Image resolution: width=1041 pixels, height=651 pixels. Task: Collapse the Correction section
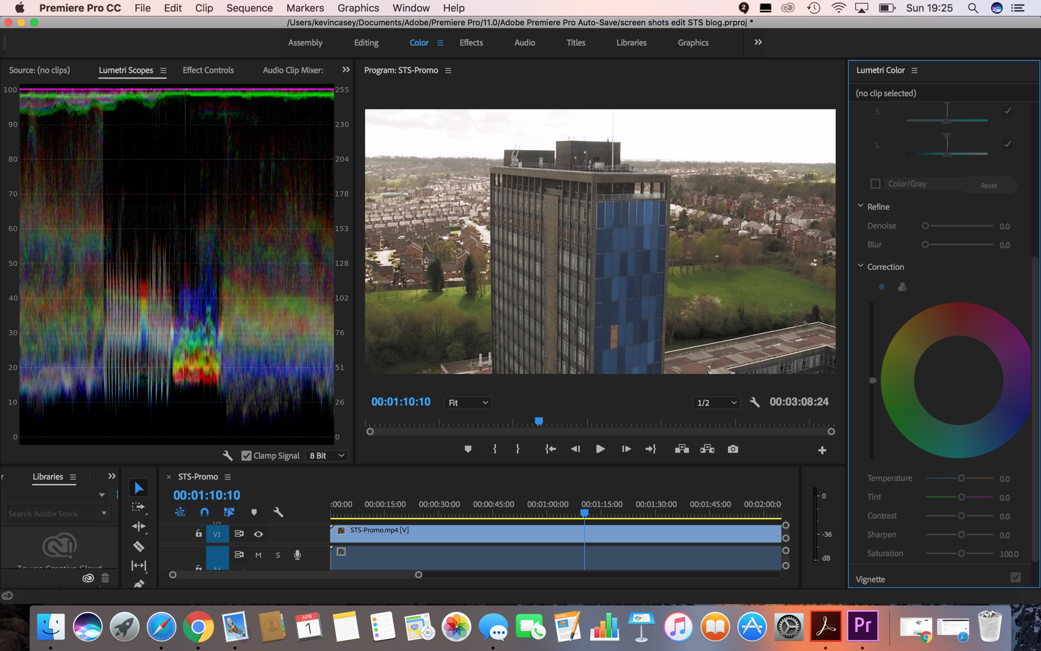[x=860, y=266]
